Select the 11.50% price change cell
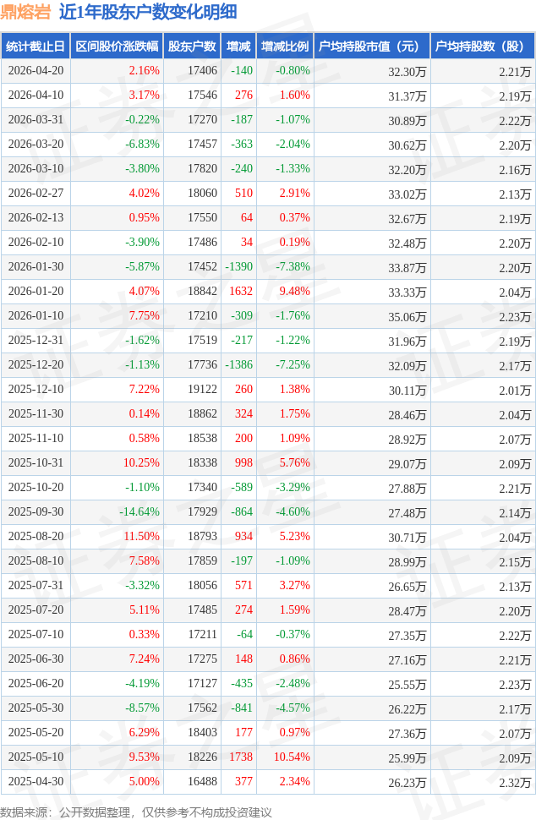 pos(141,537)
